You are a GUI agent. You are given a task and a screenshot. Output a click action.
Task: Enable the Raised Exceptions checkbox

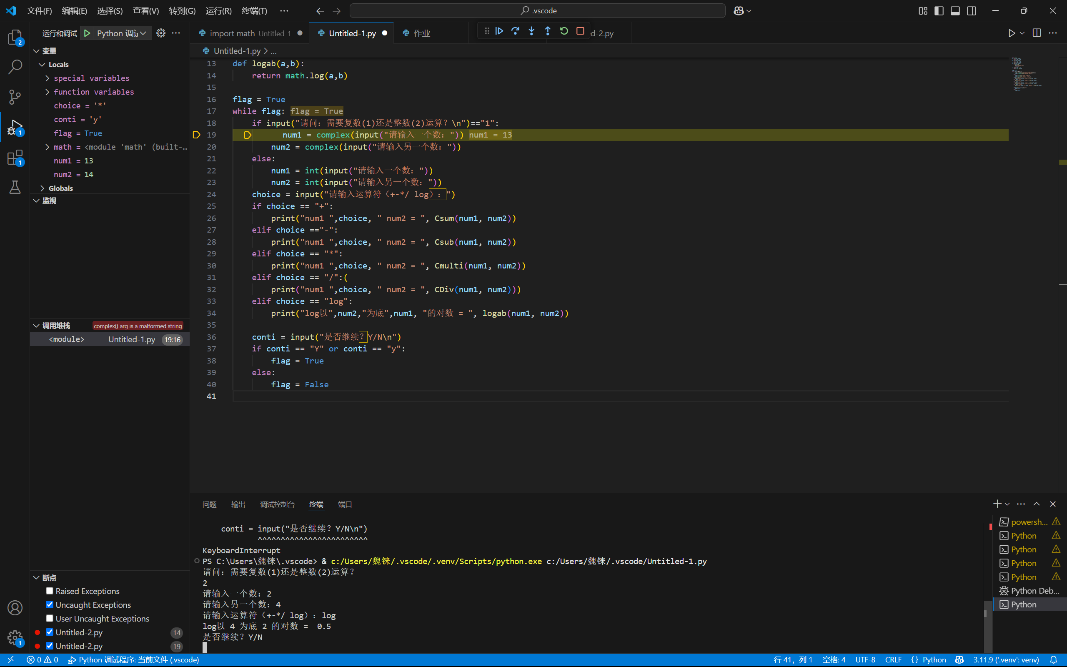click(50, 591)
